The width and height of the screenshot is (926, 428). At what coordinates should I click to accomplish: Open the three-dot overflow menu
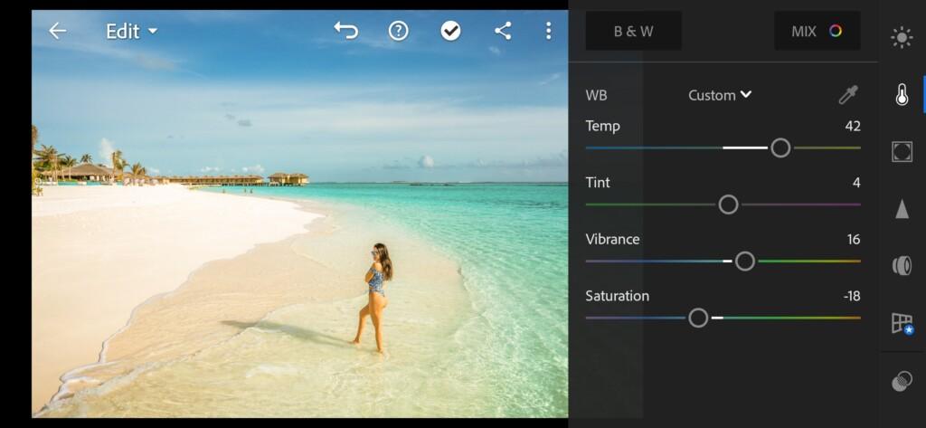pyautogui.click(x=549, y=31)
